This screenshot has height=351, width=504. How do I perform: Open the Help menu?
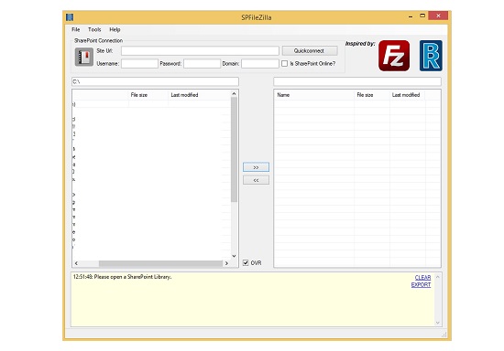click(115, 29)
